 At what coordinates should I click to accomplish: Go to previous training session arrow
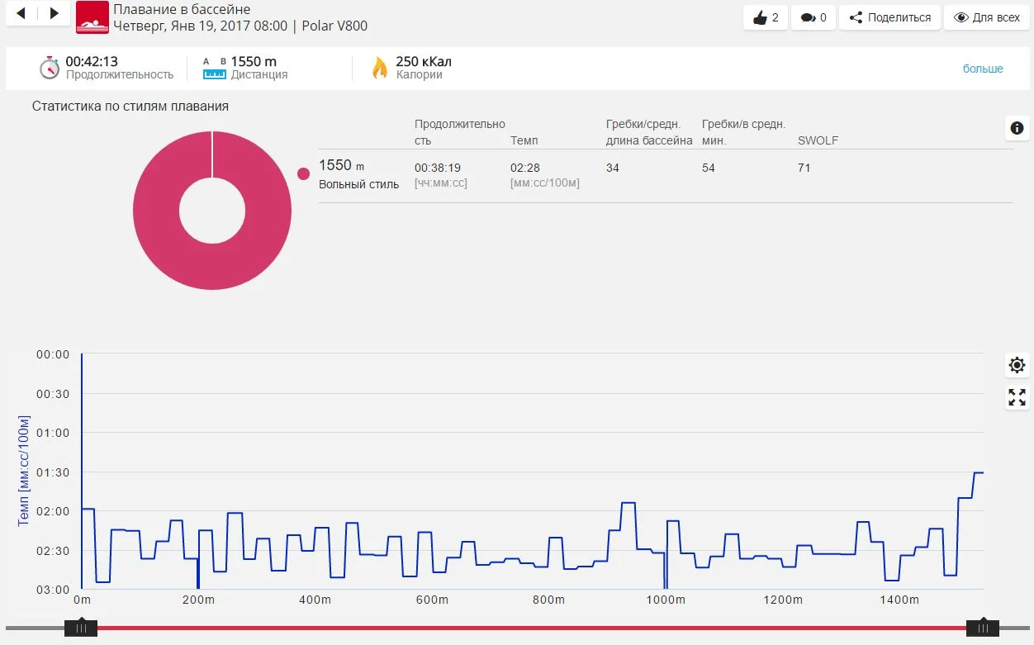(x=21, y=13)
